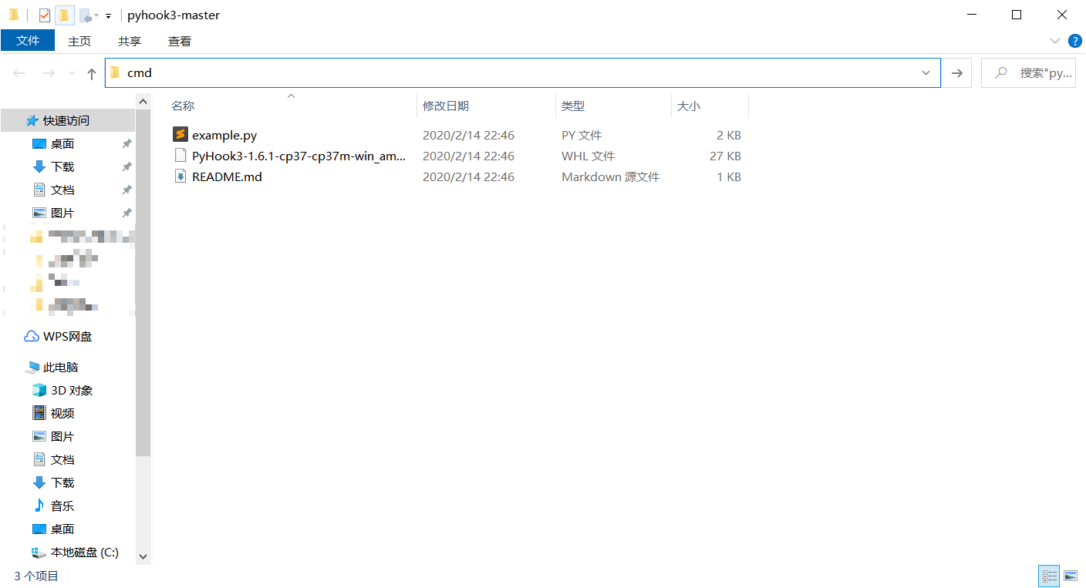Open the blue Help question mark icon
The width and height of the screenshot is (1086, 588).
(1074, 41)
